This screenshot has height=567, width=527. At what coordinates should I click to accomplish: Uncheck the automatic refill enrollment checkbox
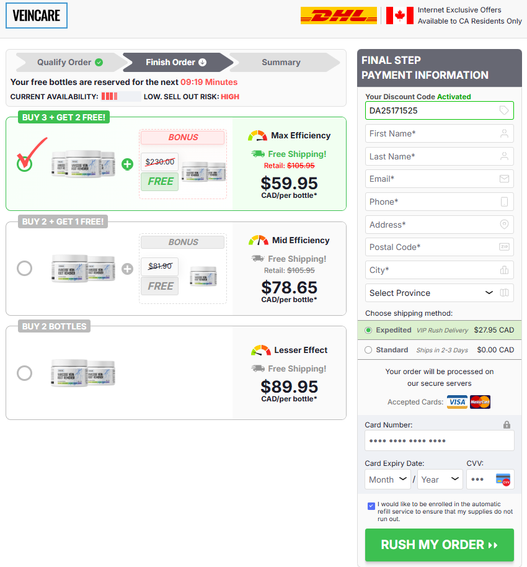point(371,506)
